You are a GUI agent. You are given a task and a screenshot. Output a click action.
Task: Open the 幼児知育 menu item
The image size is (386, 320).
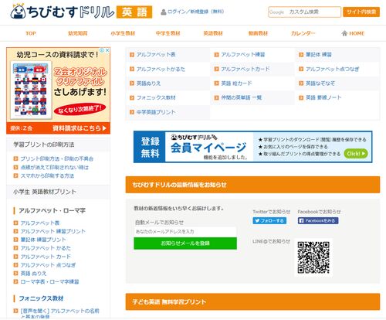click(x=78, y=33)
